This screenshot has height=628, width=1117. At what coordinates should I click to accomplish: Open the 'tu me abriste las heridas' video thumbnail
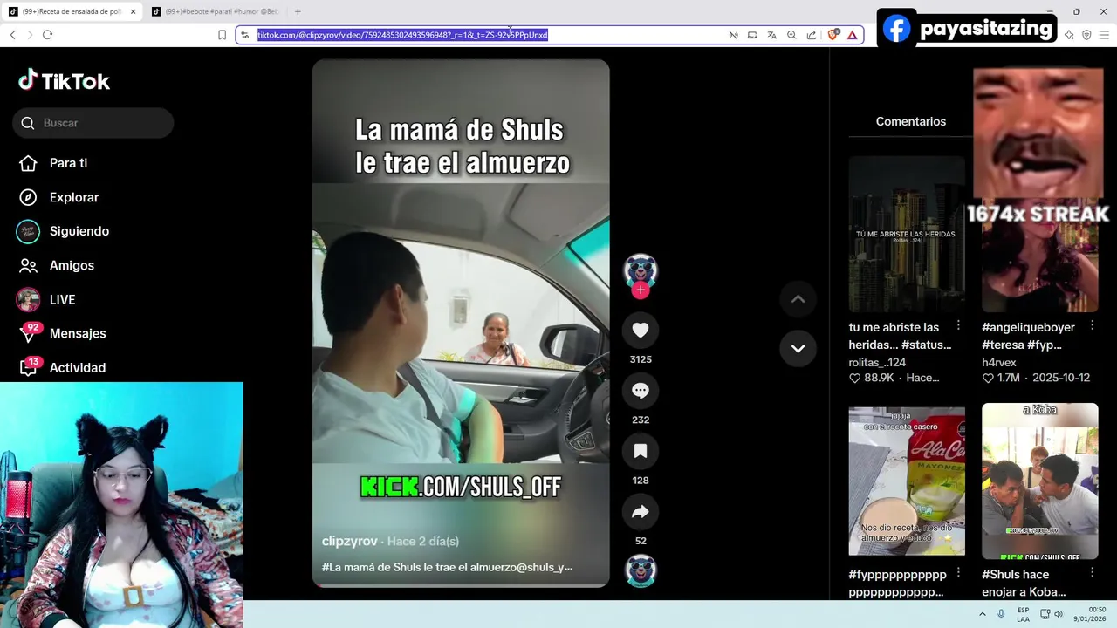coord(907,234)
